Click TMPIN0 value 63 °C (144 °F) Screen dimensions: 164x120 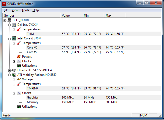point(71,88)
